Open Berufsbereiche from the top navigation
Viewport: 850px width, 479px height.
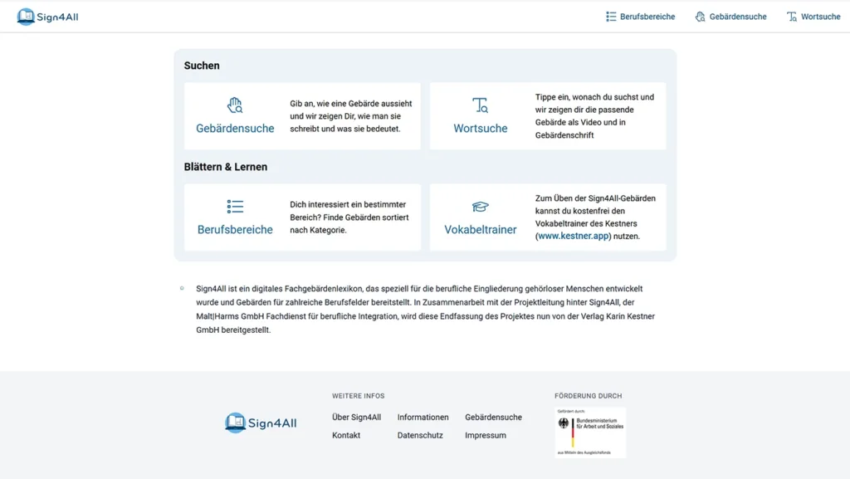point(646,16)
